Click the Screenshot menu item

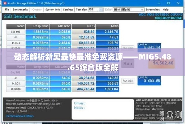(x=153, y=10)
